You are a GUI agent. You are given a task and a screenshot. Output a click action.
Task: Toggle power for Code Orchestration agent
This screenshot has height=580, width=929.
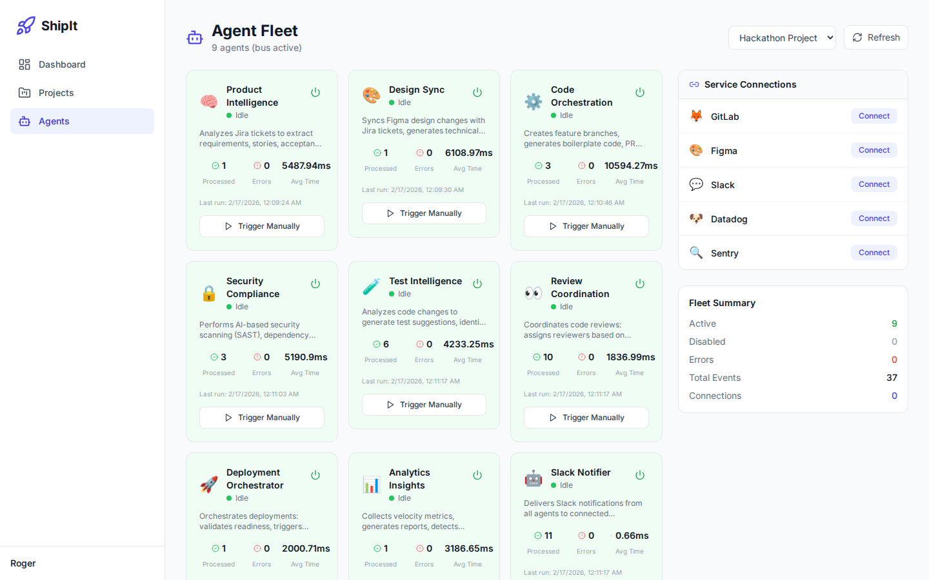point(640,92)
